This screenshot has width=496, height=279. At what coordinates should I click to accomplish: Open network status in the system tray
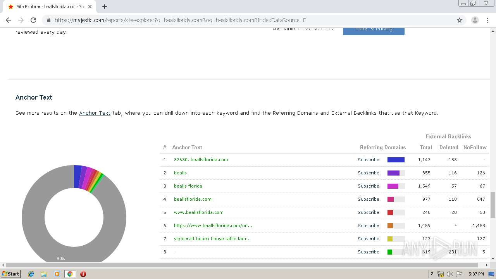click(x=441, y=274)
